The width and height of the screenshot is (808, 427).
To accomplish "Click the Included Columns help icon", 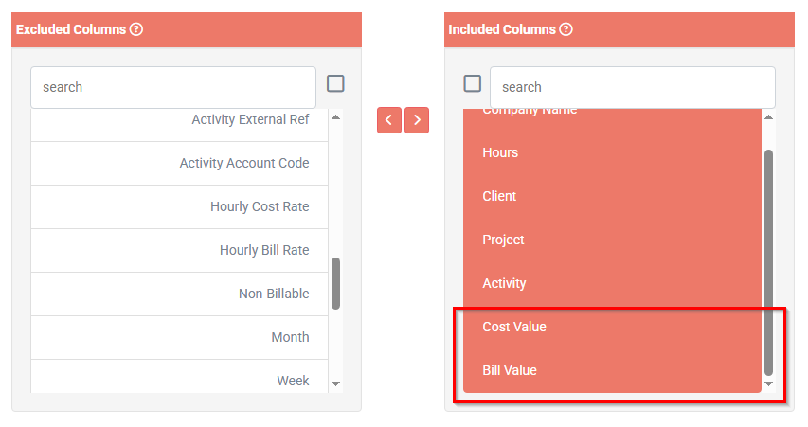I will (566, 29).
